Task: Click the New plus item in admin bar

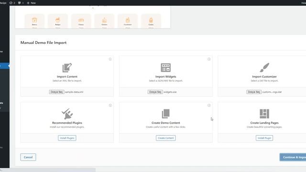Action: (x=31, y=3)
